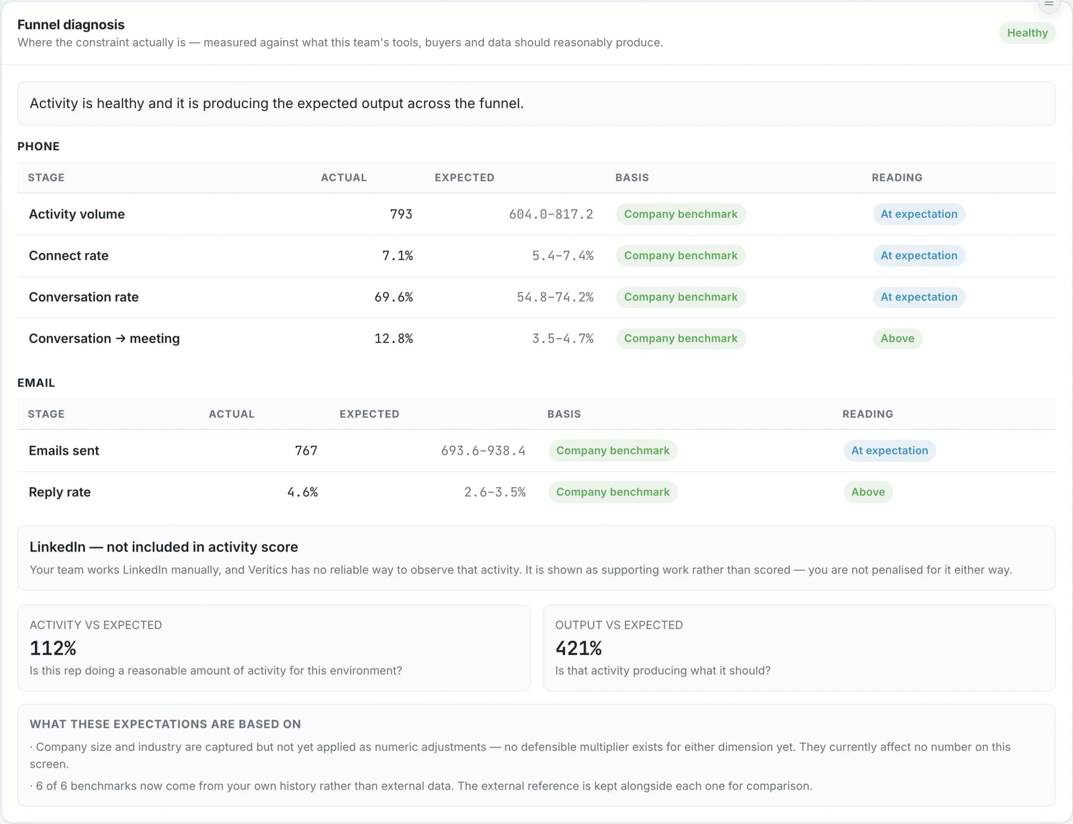Click the 2.6–3.5% expected reply range
The height and width of the screenshot is (824, 1073).
click(495, 492)
